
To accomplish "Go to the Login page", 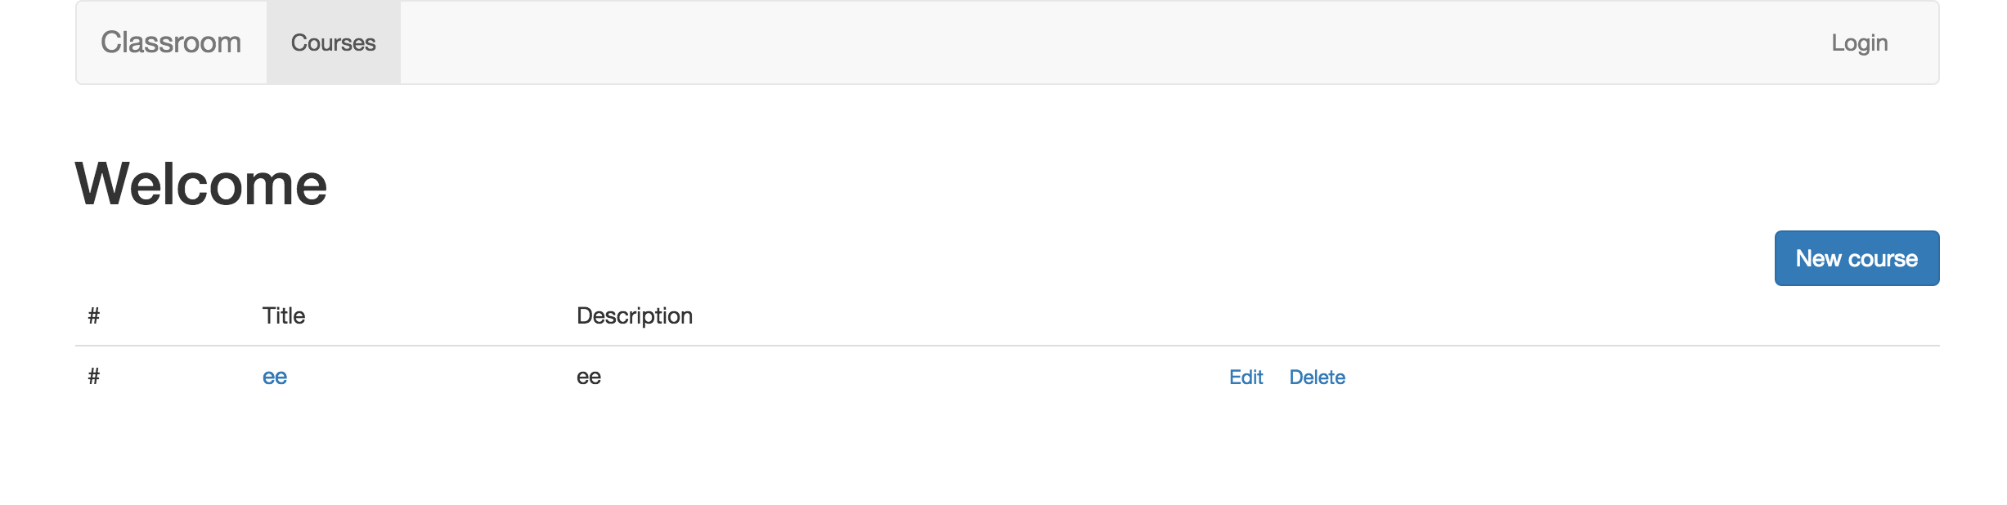I will tap(1859, 42).
